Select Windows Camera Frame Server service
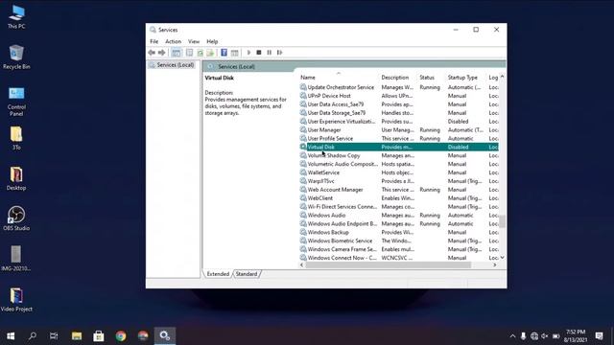 [x=399, y=249]
